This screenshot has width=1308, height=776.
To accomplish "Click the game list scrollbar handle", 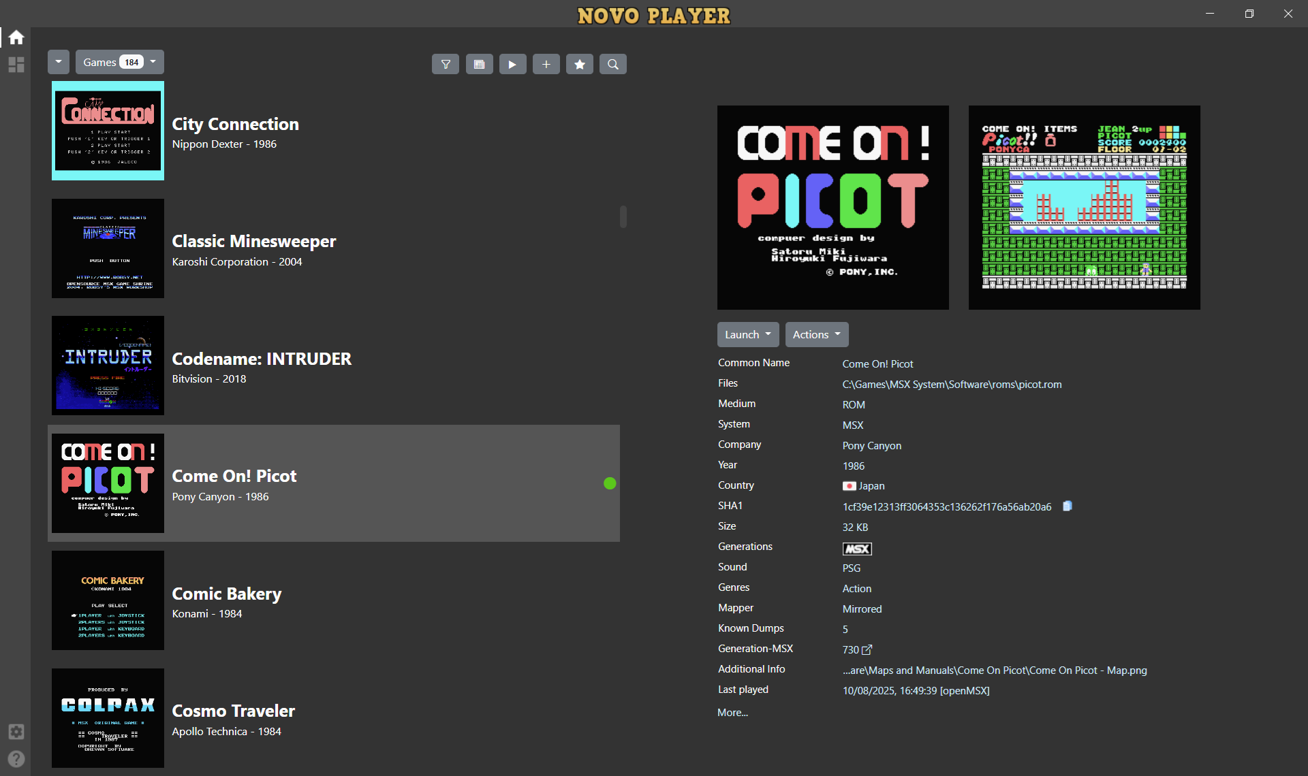I will [x=623, y=217].
